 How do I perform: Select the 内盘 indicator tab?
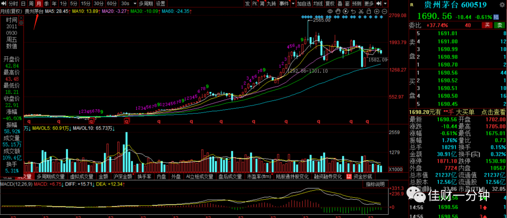coord(161,177)
